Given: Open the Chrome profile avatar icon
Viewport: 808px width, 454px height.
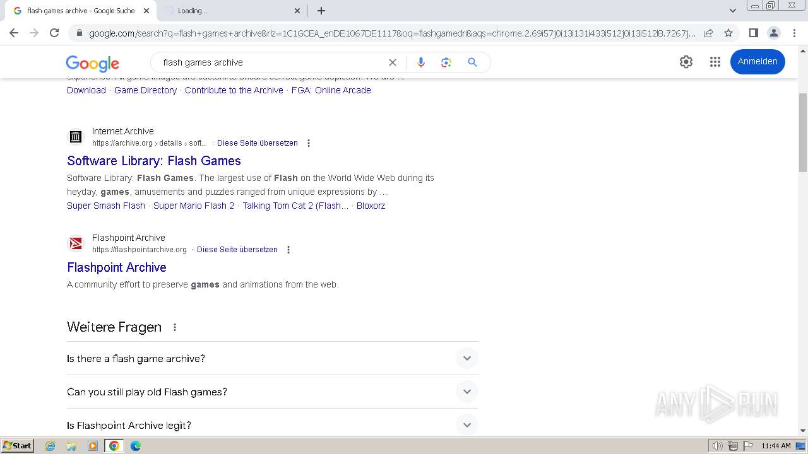Looking at the screenshot, I should coord(774,33).
